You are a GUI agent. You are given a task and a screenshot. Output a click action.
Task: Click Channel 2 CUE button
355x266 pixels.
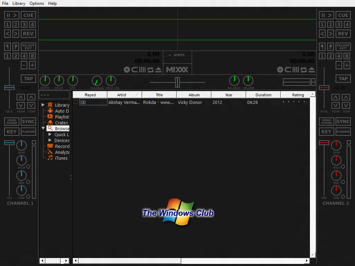[343, 15]
